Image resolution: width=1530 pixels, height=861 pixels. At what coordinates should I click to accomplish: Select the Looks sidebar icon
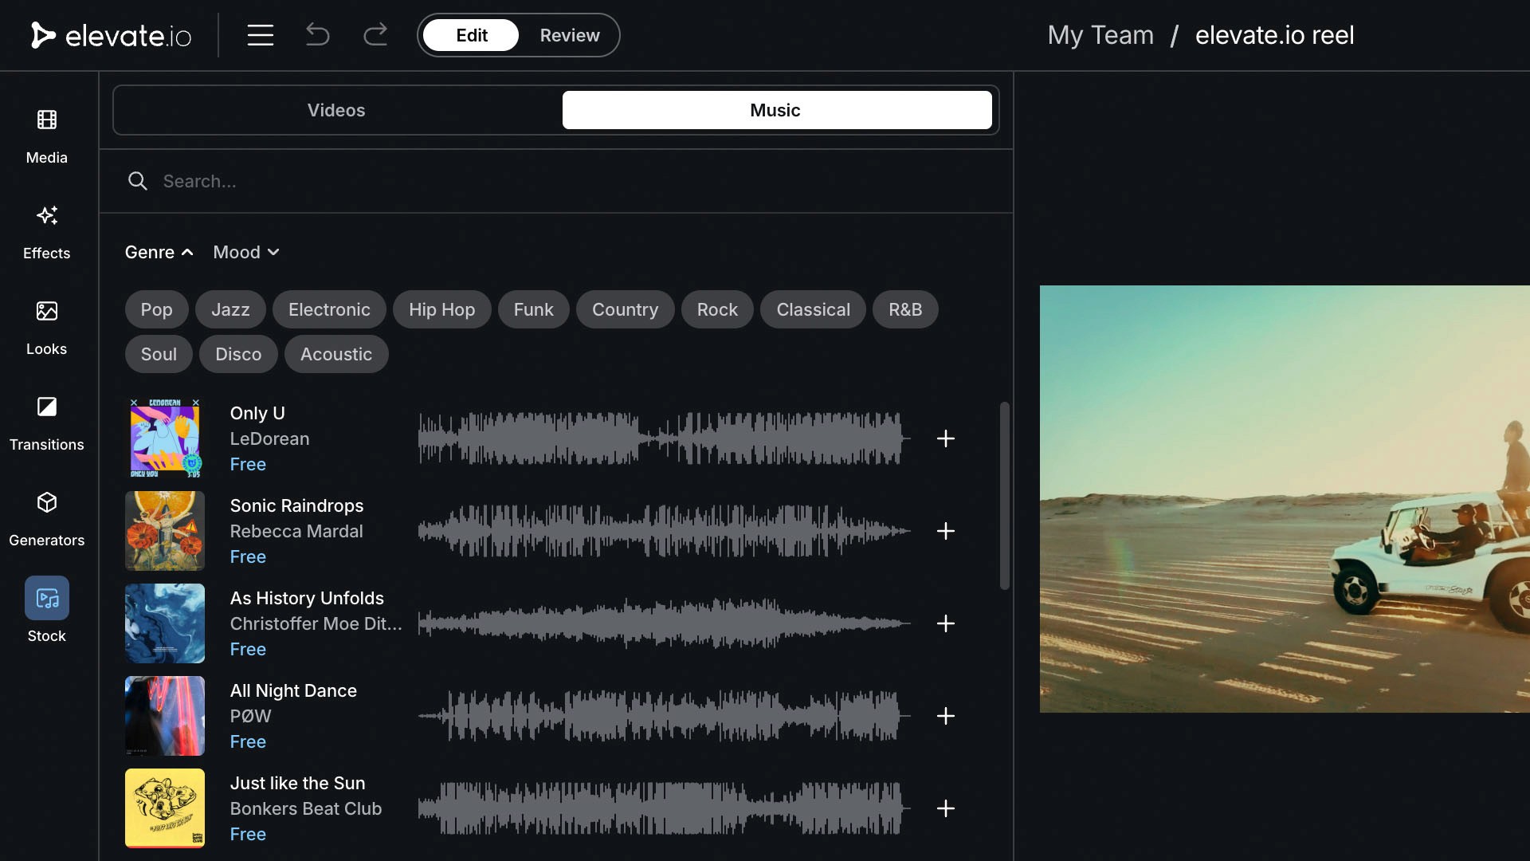pyautogui.click(x=46, y=312)
